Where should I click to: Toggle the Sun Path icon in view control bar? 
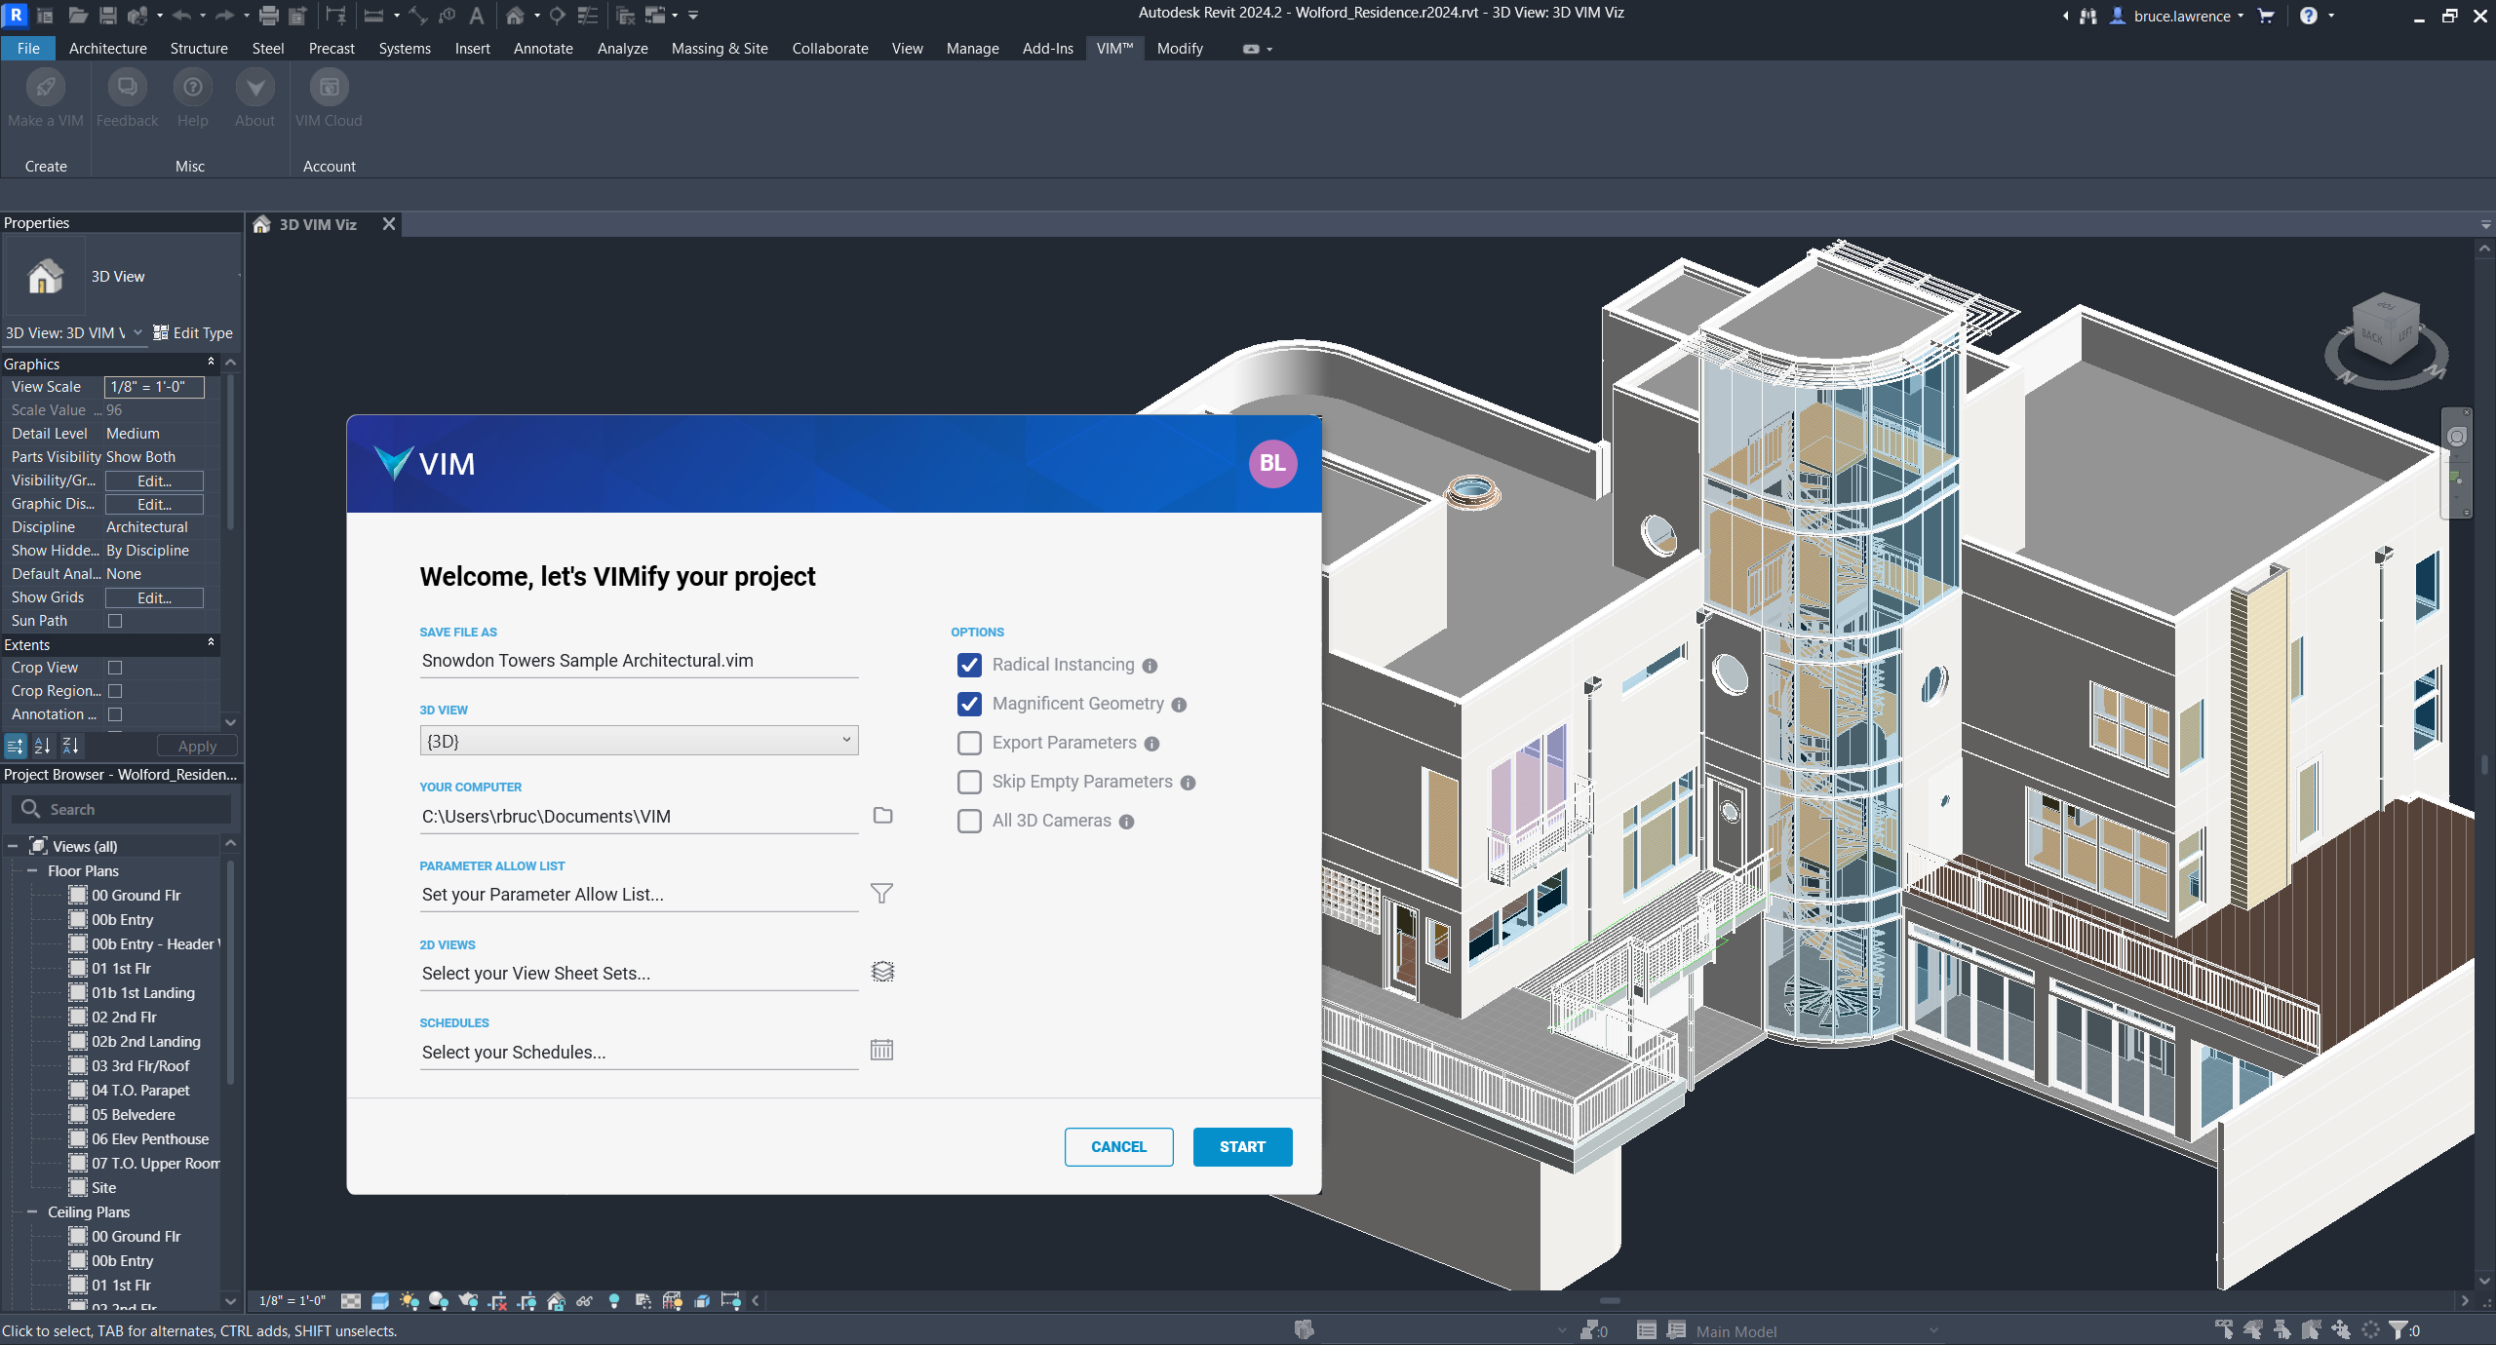409,1301
